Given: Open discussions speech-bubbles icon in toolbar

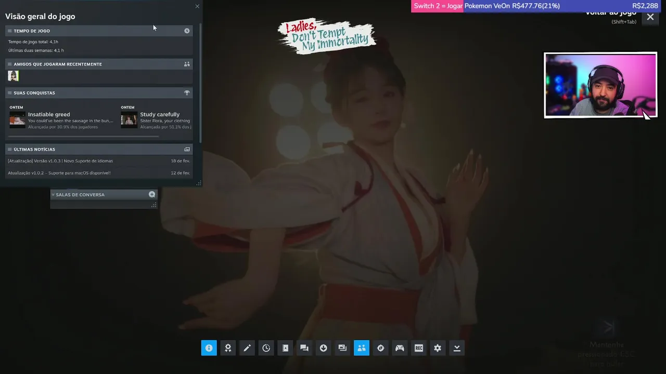Looking at the screenshot, I should coord(304,348).
